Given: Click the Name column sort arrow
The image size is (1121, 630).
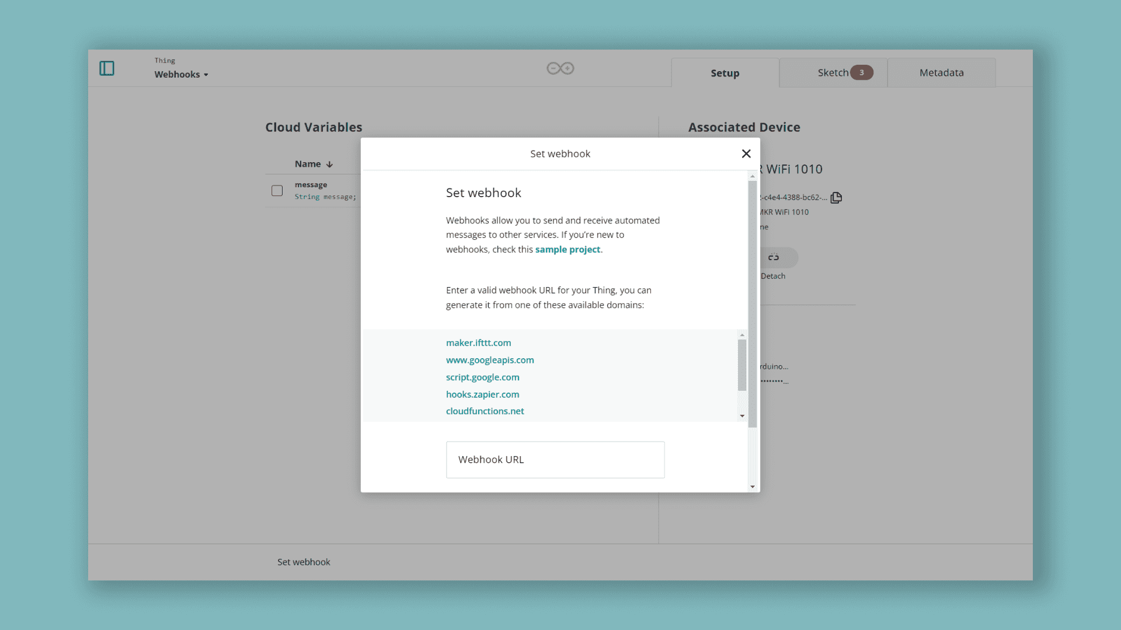Looking at the screenshot, I should (330, 164).
